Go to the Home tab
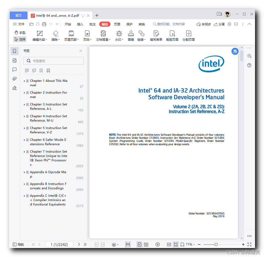 click(18, 15)
